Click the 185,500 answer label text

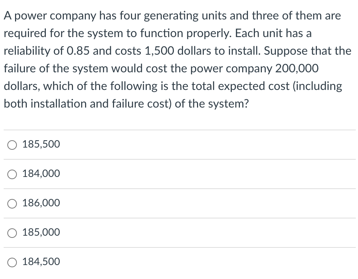tap(41, 144)
